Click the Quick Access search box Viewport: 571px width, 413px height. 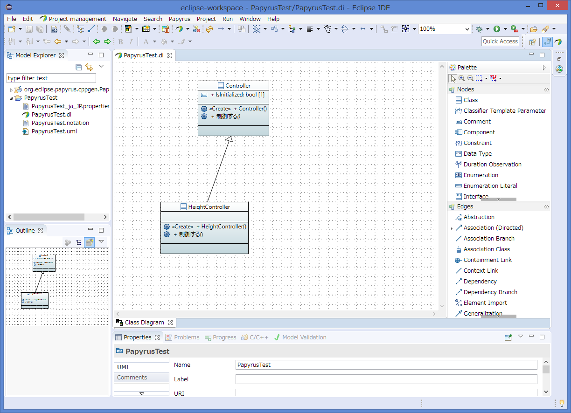click(x=500, y=41)
